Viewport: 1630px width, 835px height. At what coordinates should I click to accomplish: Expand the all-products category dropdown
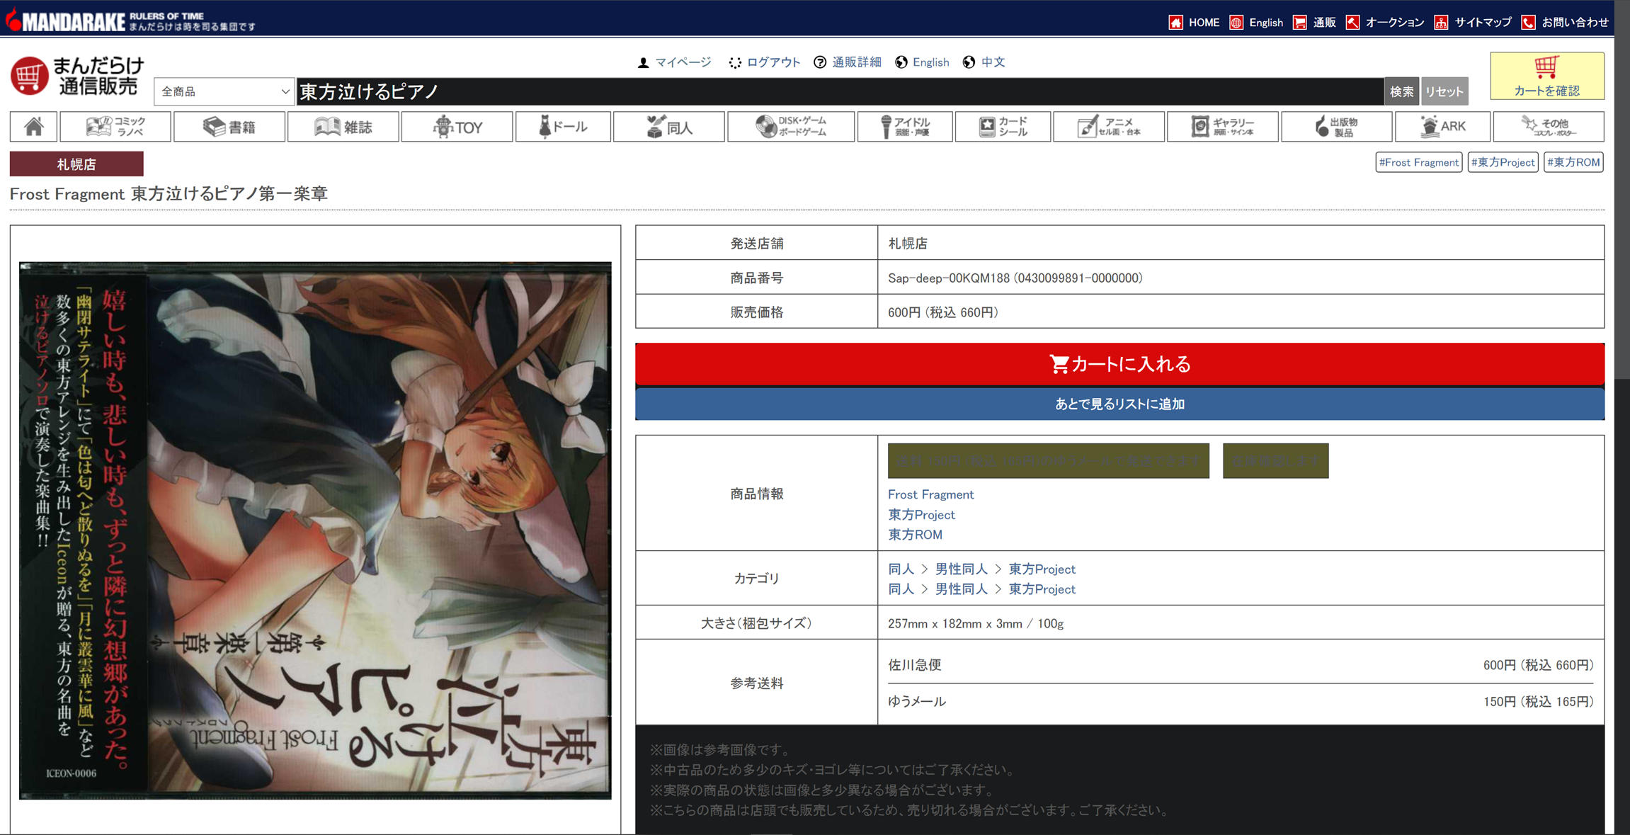(x=224, y=91)
